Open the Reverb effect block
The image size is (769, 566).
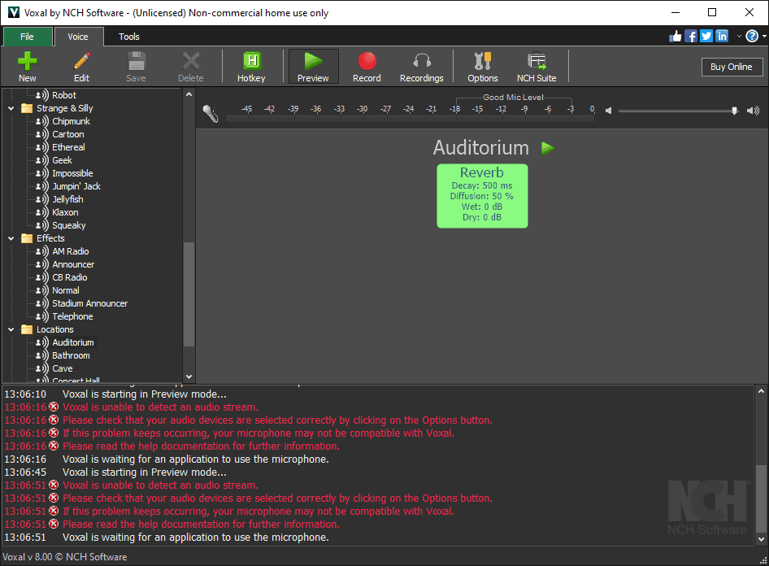click(483, 196)
